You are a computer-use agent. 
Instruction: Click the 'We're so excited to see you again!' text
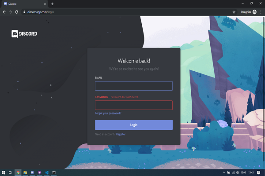coord(134,69)
